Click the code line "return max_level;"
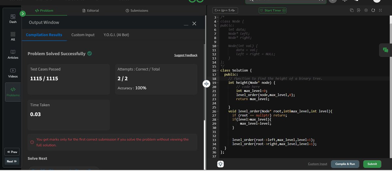392x171 pixels. [253, 99]
